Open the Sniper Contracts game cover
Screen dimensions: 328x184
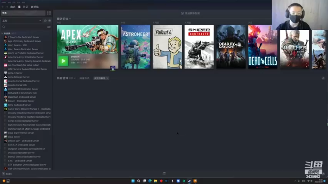click(199, 47)
